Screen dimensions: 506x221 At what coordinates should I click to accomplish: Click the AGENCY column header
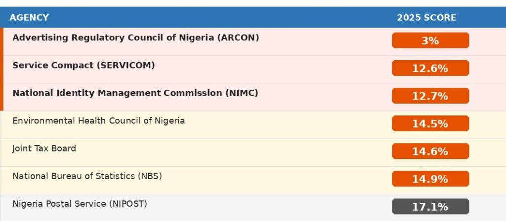(x=29, y=18)
